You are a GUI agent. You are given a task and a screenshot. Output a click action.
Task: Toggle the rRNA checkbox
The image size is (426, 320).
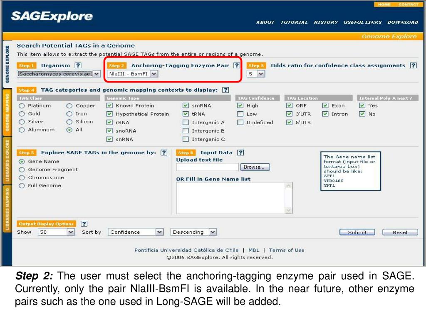coord(109,122)
